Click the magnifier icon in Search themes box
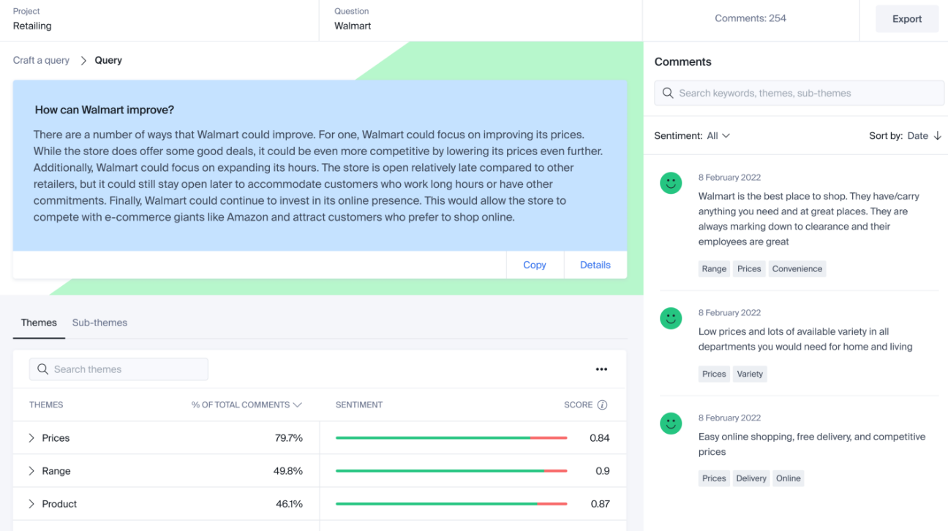948x531 pixels. click(42, 369)
